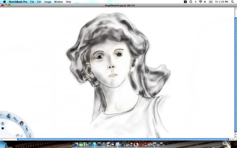The image size is (237, 148).
Task: Click the black current color dot
Action: coord(3,128)
